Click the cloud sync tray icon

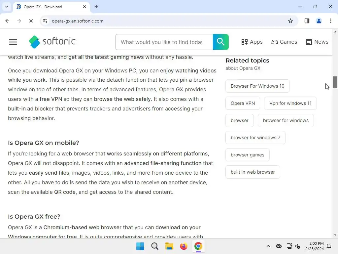tap(279, 246)
